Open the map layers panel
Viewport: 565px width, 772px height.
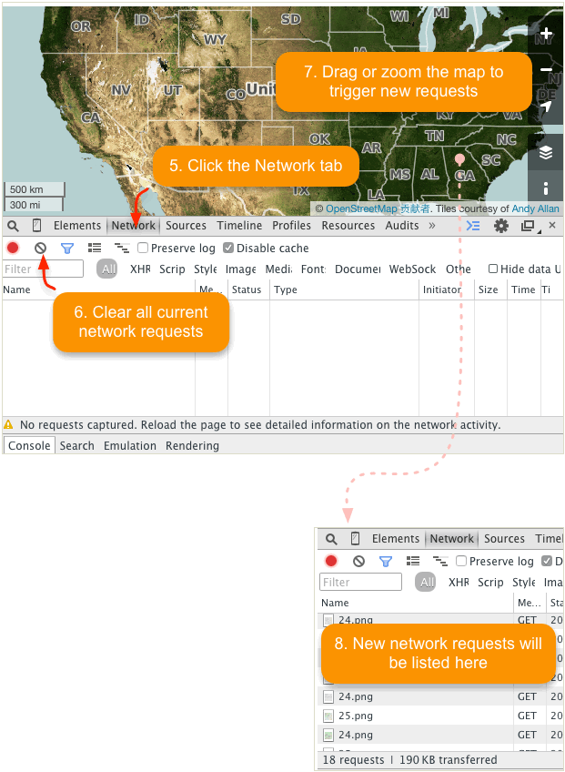[x=546, y=153]
